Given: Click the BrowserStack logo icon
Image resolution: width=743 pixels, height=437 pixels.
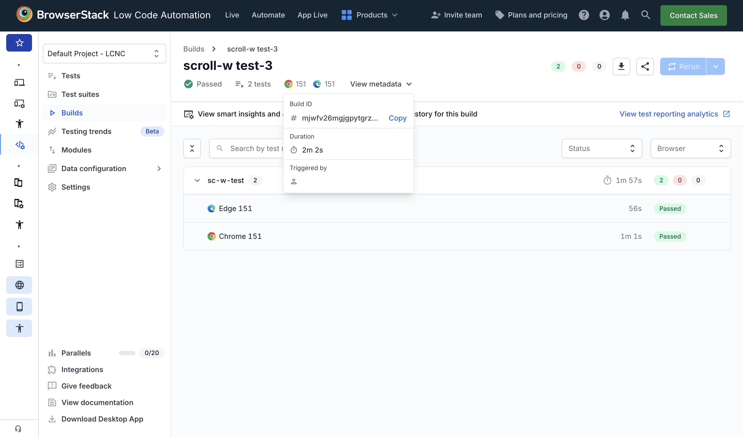Looking at the screenshot, I should click(x=24, y=14).
